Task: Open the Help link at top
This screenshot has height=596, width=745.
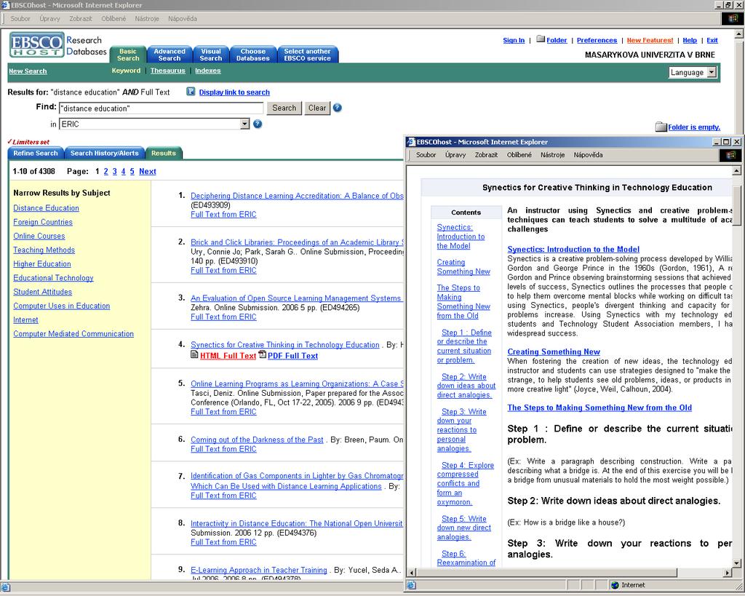Action: click(690, 41)
